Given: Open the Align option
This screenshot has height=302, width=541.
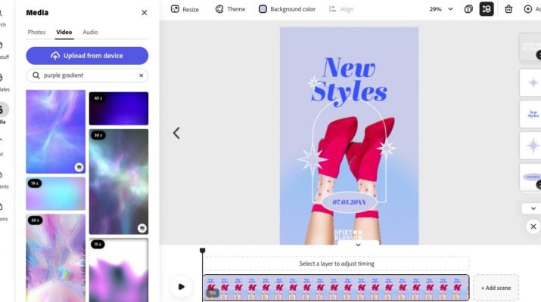Looking at the screenshot, I should (x=341, y=9).
